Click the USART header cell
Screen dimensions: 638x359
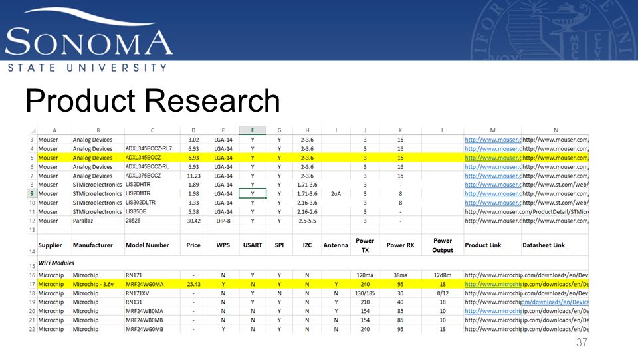[x=253, y=245]
